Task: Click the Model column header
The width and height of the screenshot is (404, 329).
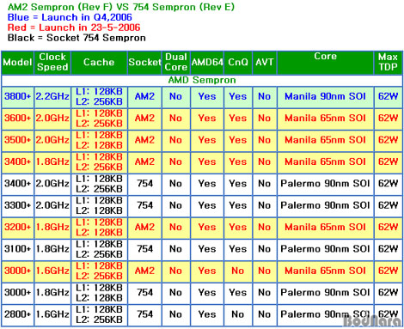Action: [x=17, y=63]
